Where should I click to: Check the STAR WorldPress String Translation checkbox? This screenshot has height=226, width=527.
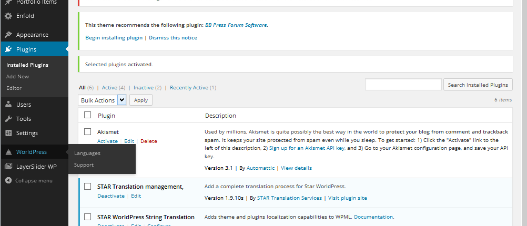pyautogui.click(x=88, y=217)
